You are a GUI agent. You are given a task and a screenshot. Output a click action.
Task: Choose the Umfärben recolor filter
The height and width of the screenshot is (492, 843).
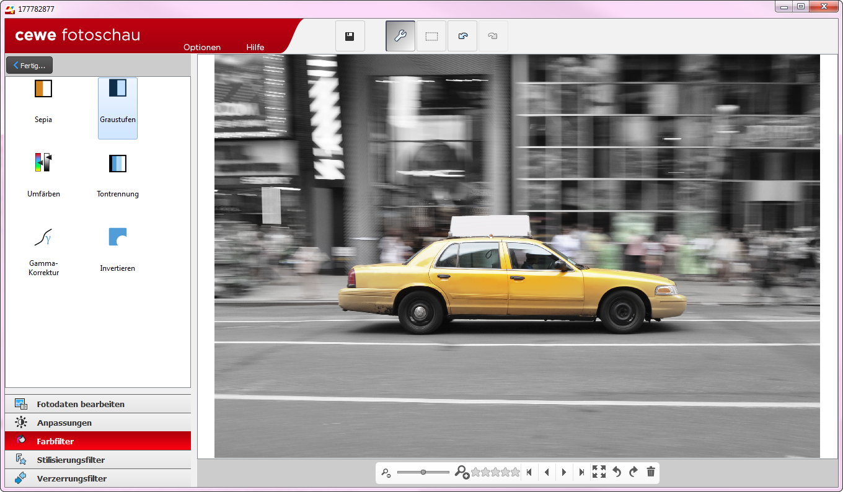point(43,175)
